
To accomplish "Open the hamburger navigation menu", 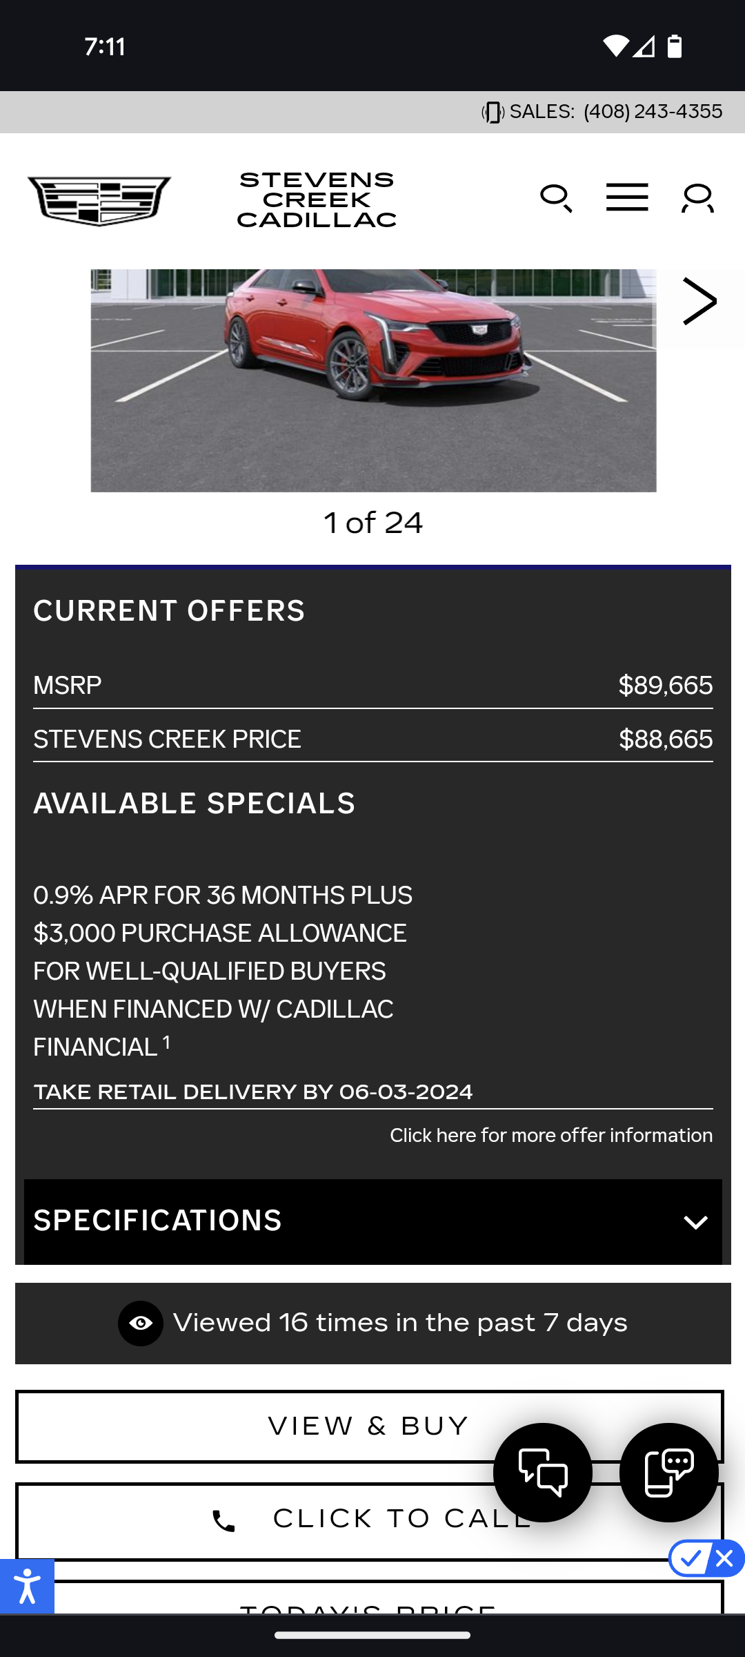I will (627, 197).
